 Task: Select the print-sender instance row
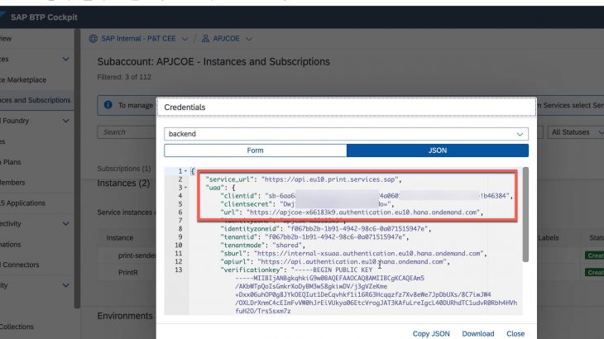tap(137, 255)
